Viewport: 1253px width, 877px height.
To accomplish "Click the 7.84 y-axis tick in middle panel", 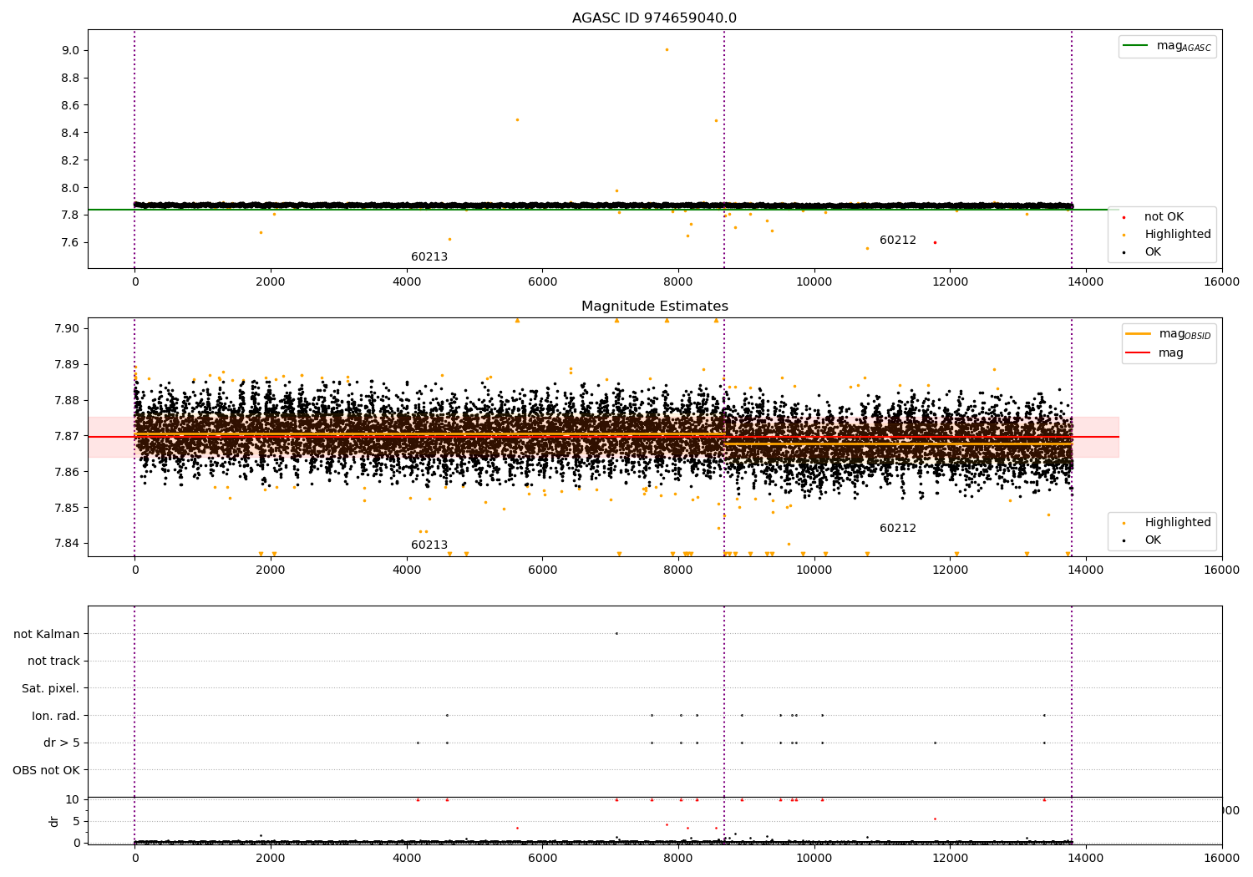I will coord(68,544).
